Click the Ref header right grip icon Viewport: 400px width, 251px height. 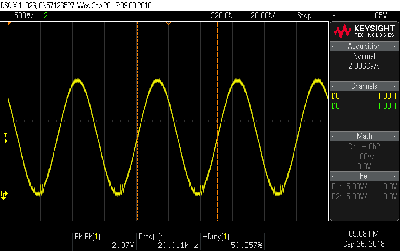pyautogui.click(x=395, y=176)
